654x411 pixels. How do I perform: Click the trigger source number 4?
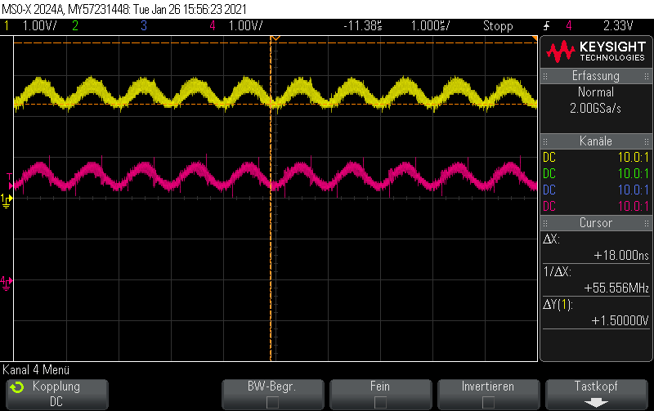(x=568, y=26)
